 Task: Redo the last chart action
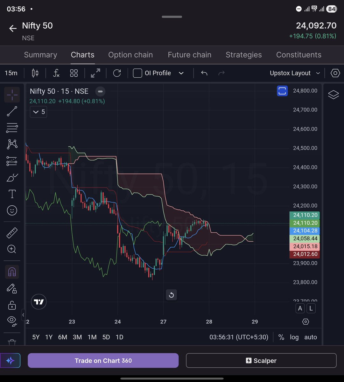tap(221, 73)
